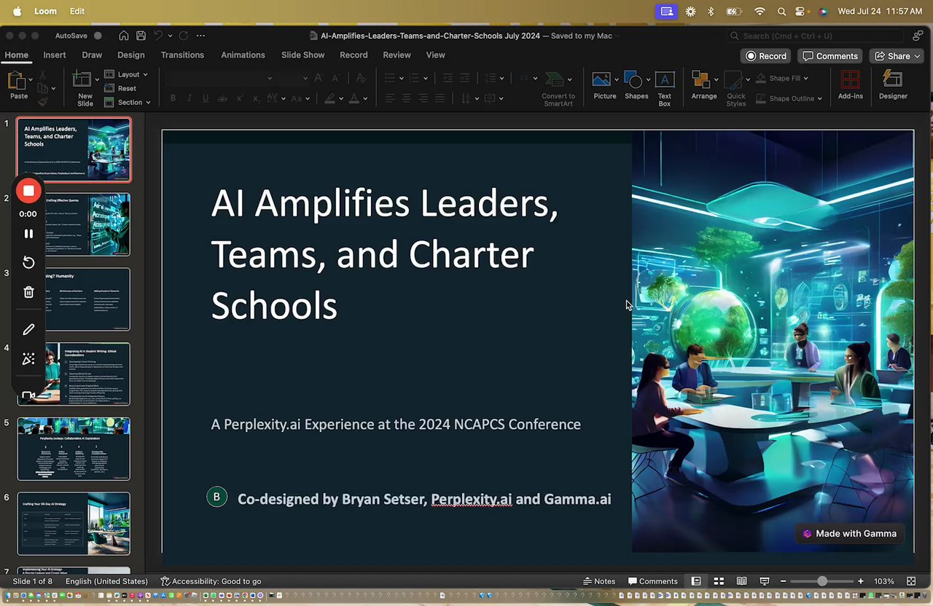Open the collaboration people icon

tap(918, 36)
